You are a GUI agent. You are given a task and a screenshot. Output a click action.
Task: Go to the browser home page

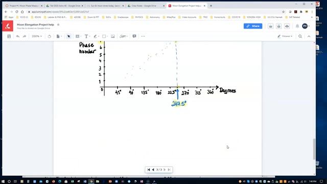pyautogui.click(x=22, y=12)
